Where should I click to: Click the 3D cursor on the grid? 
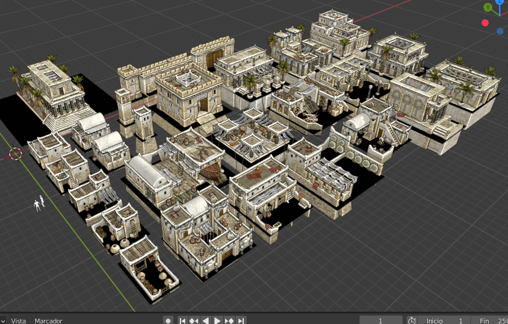(x=15, y=154)
